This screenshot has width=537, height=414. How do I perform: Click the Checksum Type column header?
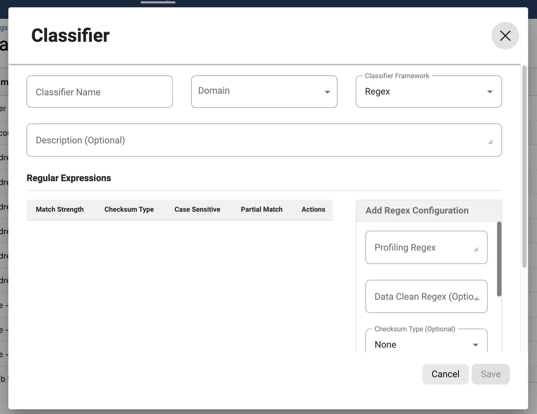[129, 209]
